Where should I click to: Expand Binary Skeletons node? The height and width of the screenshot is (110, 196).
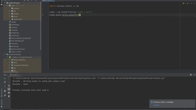click(9, 60)
